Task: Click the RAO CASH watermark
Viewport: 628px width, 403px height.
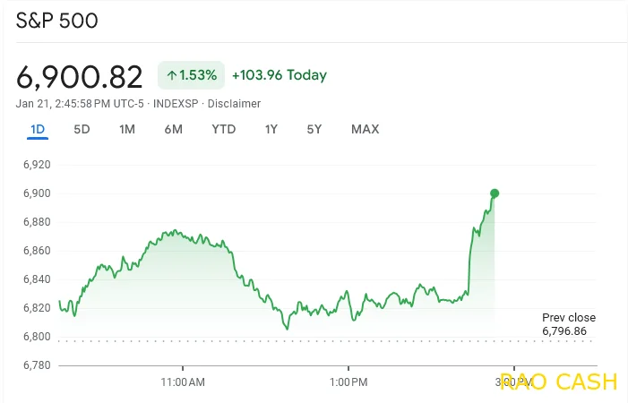Action: click(x=559, y=382)
